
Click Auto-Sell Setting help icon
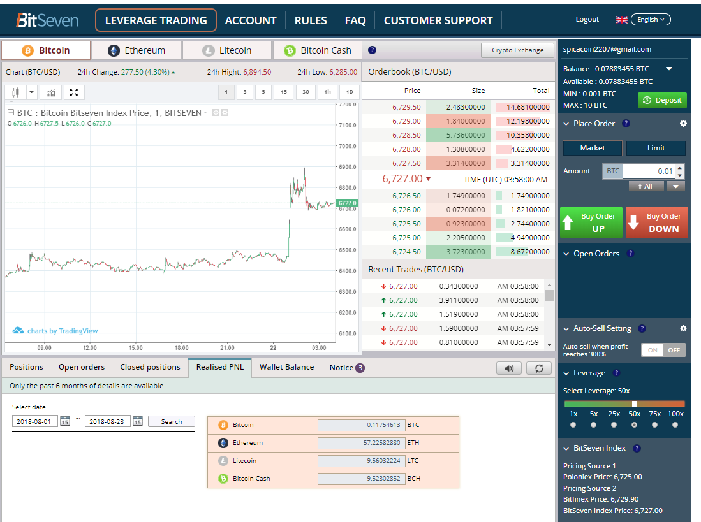pos(642,328)
